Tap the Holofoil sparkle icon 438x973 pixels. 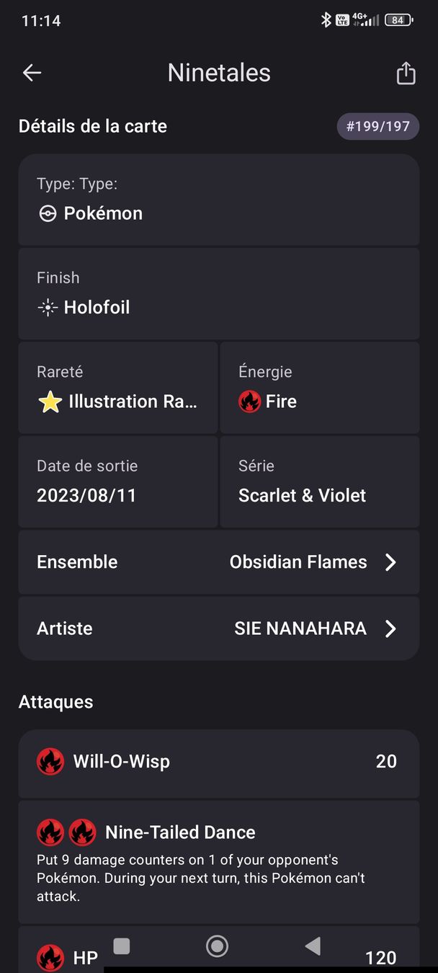pos(48,308)
